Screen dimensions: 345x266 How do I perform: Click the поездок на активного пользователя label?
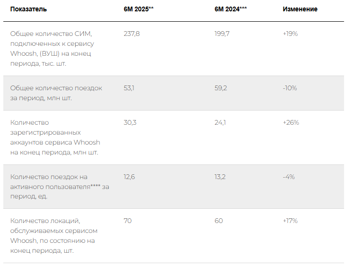(60, 187)
